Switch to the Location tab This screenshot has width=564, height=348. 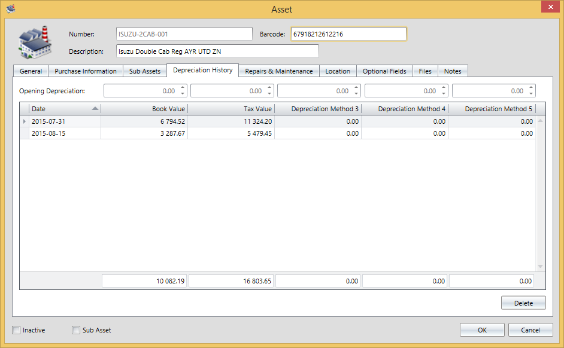click(338, 71)
